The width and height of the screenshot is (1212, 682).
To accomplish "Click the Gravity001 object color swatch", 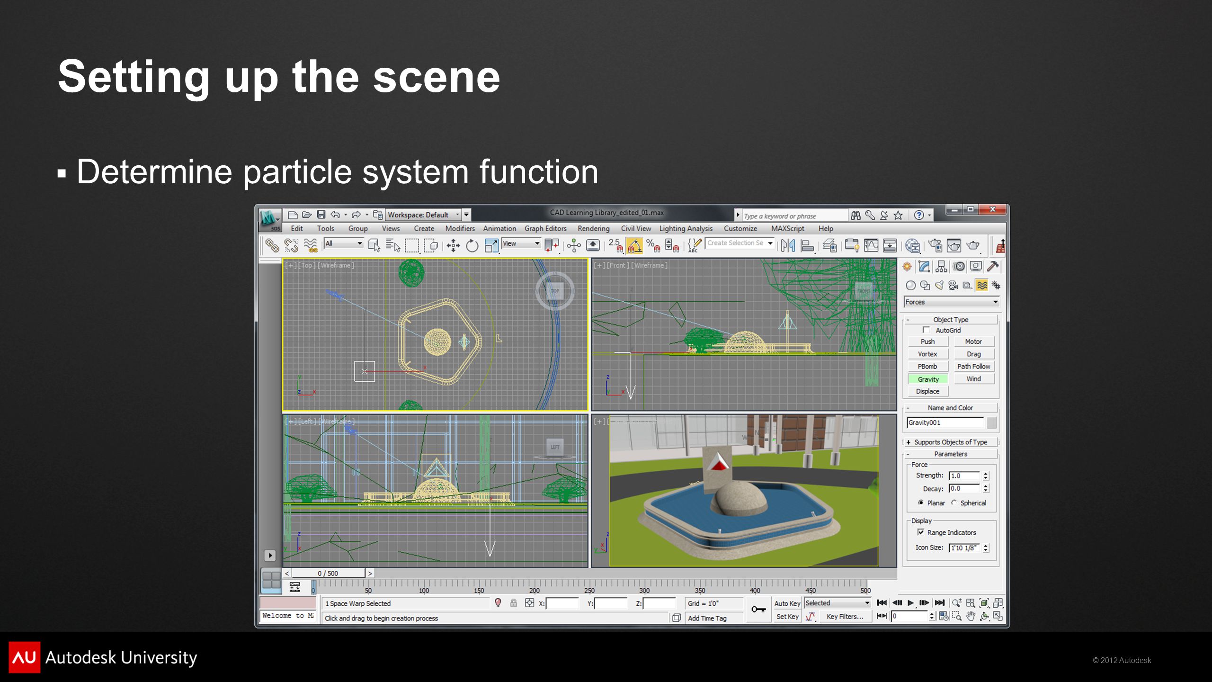I will (992, 422).
